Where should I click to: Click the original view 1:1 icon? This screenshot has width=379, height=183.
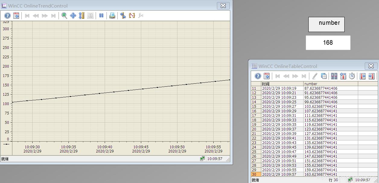(90, 16)
